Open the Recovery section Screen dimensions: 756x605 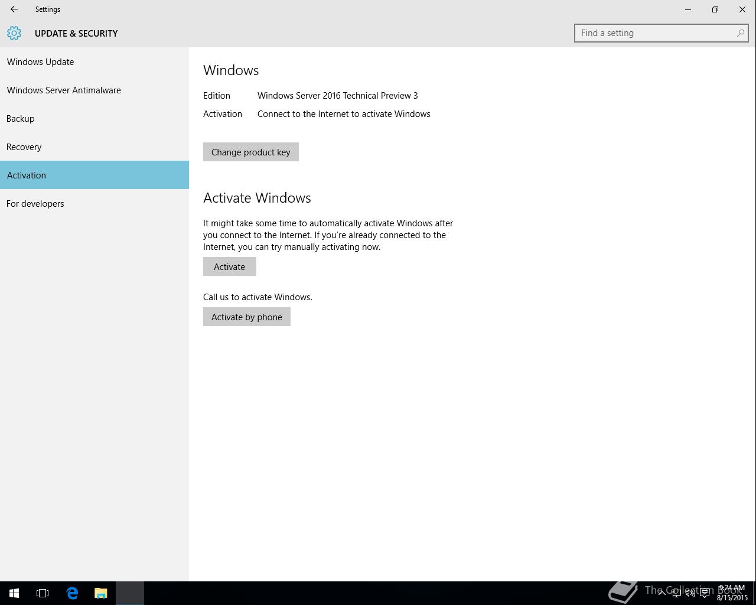pos(94,147)
